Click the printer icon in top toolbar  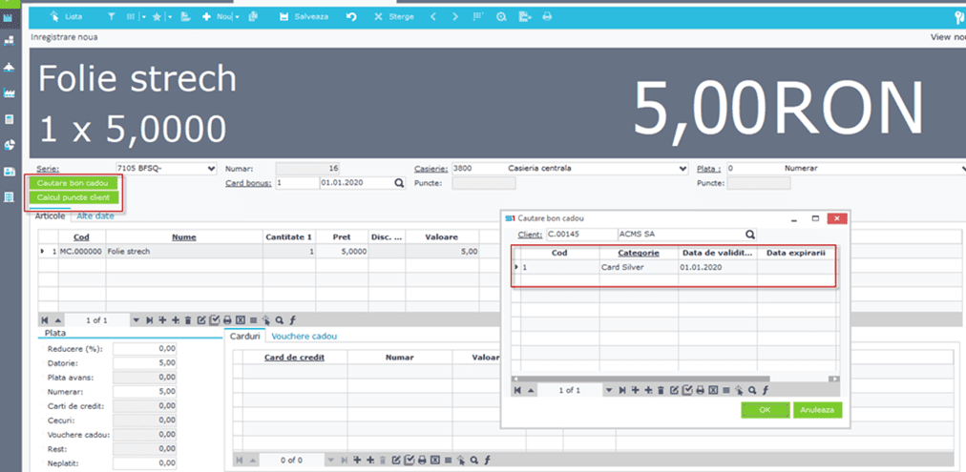547,17
